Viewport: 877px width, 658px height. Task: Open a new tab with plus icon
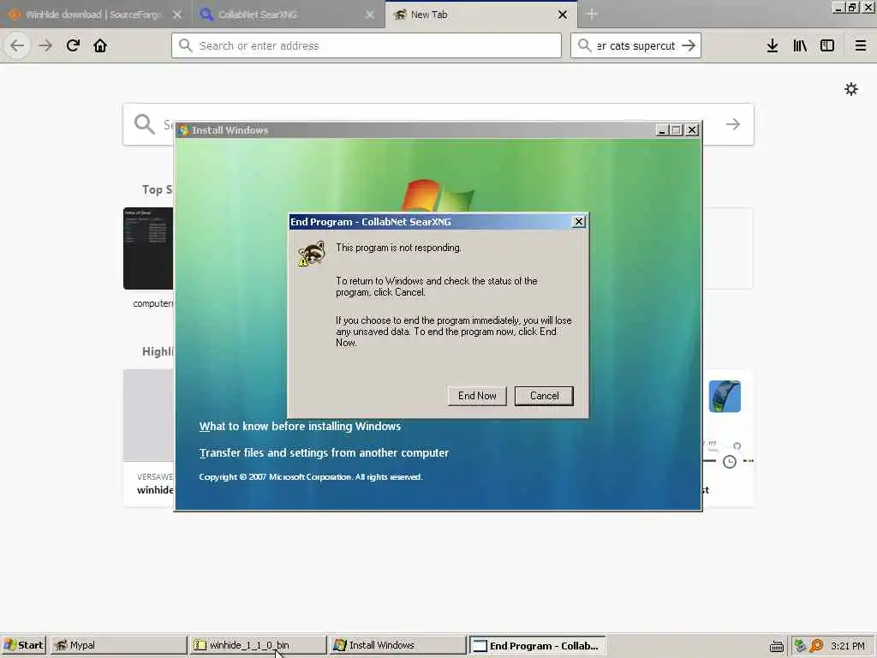pyautogui.click(x=592, y=14)
